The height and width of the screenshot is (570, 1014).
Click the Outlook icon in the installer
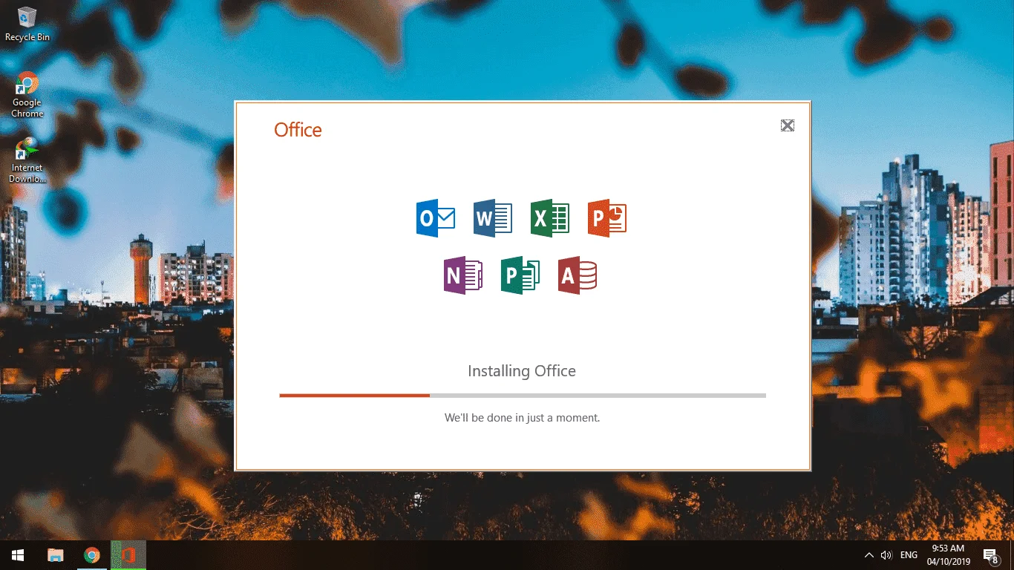click(x=436, y=218)
